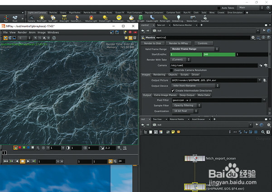Select the Point Light shelf tool
Image resolution: width=272 pixels, height=192 pixels.
(x=42, y=18)
